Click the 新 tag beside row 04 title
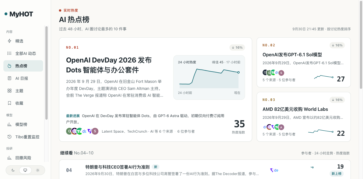The width and height of the screenshot is (363, 179). pos(156,167)
